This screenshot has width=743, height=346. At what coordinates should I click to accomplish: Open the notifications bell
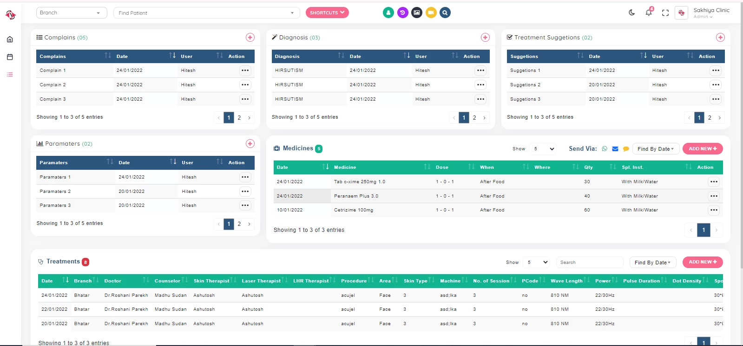[649, 13]
